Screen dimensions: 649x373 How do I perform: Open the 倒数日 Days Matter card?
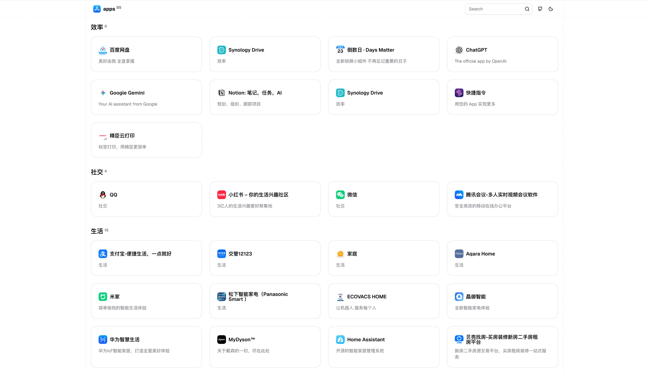coord(383,54)
